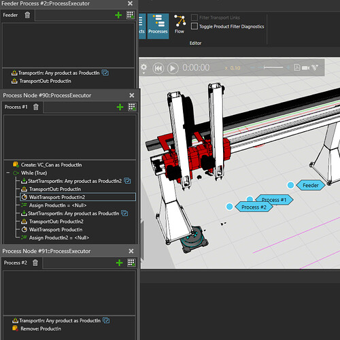Click the Create statement product icon
This screenshot has height=340, width=340.
pos(16,165)
